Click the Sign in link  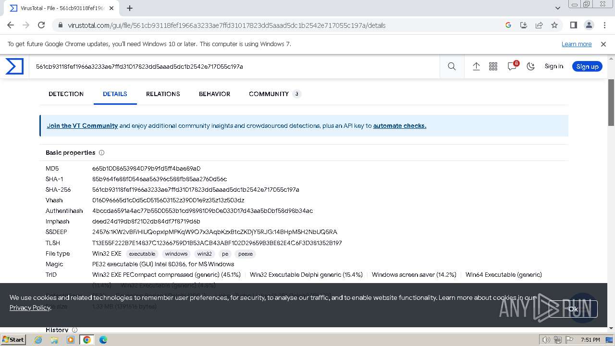[x=553, y=66]
